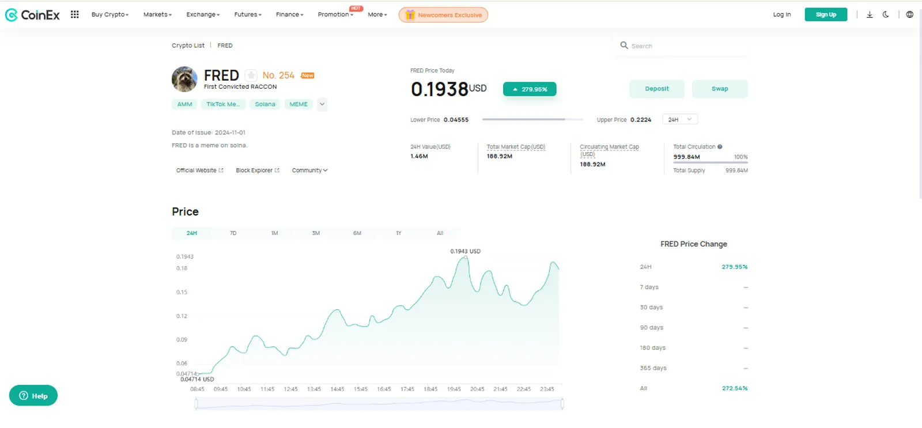Click the Total Circulation info icon

(x=720, y=147)
